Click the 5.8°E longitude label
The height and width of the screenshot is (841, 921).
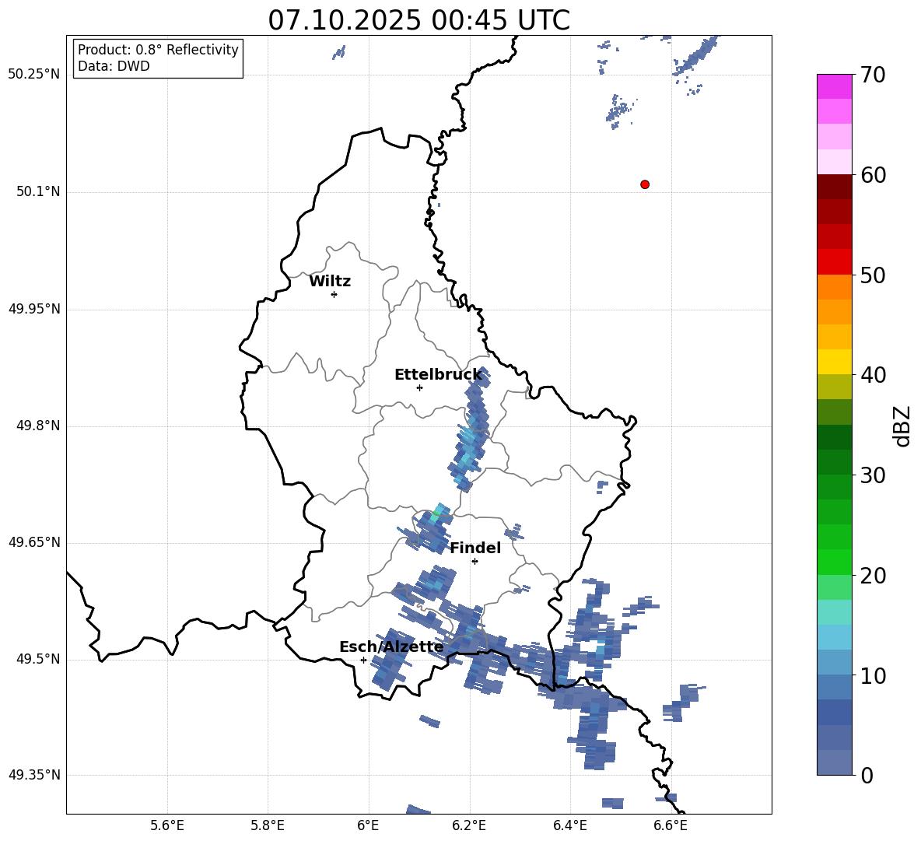pos(268,826)
